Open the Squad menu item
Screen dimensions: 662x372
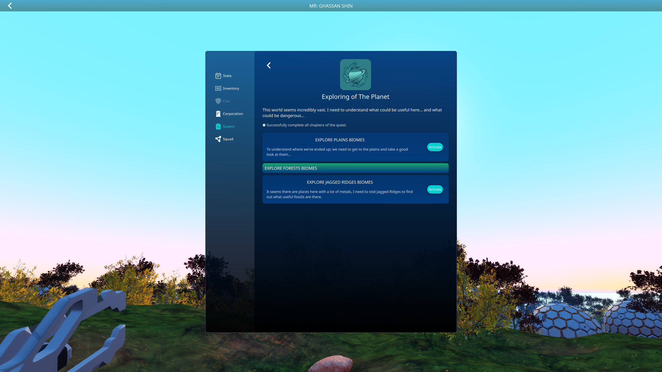coord(224,139)
